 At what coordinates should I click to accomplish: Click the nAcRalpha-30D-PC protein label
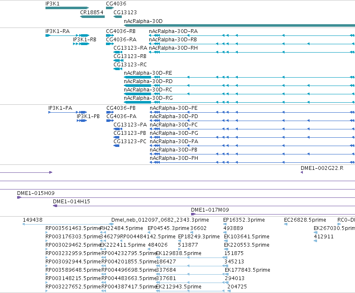coord(174,125)
